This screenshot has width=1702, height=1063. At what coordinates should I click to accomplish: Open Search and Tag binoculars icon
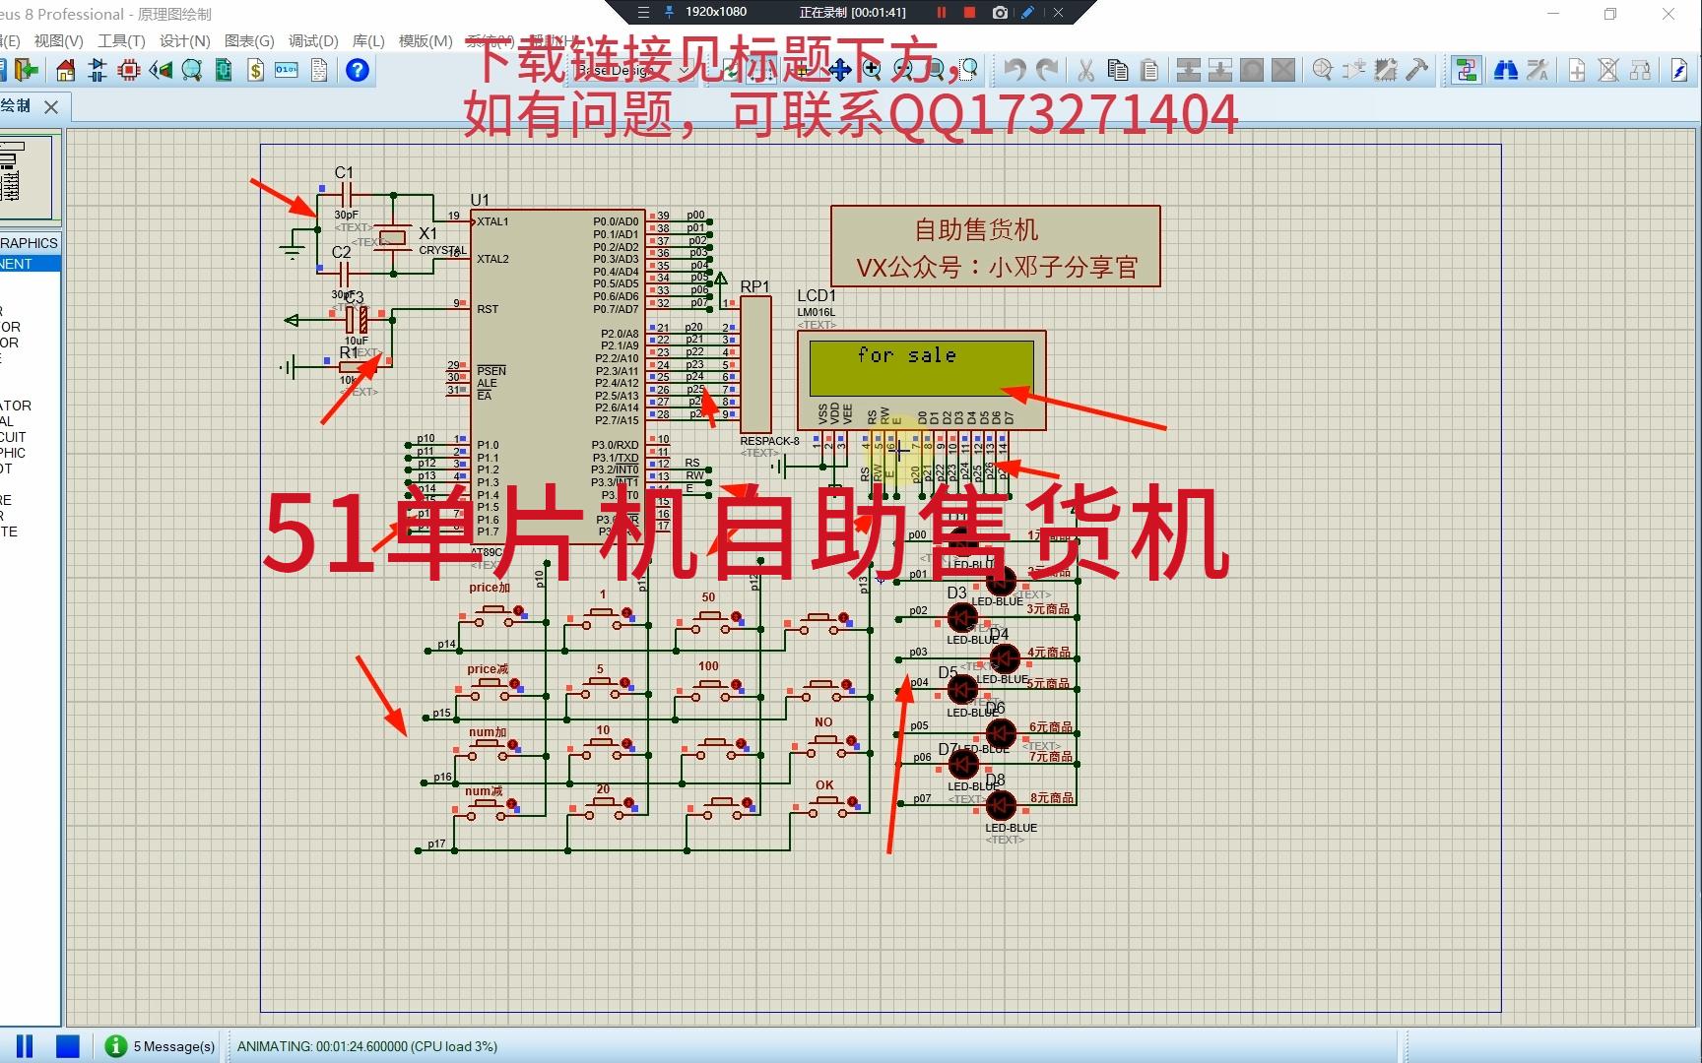[1506, 70]
